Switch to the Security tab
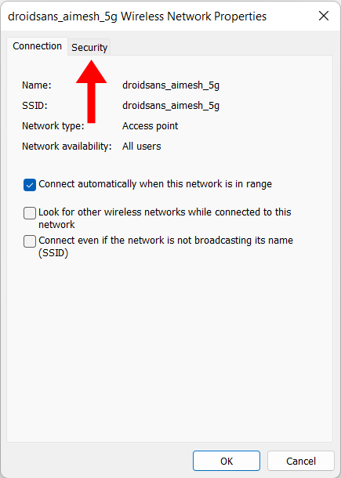 (x=89, y=47)
